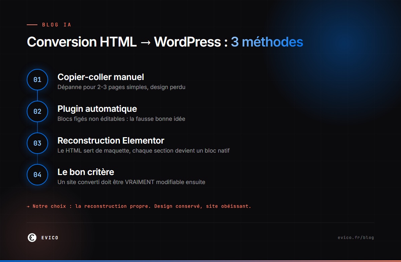This screenshot has height=262, width=401.
Task: Click 'Le HTML sert de maquette' description
Action: [143, 151]
